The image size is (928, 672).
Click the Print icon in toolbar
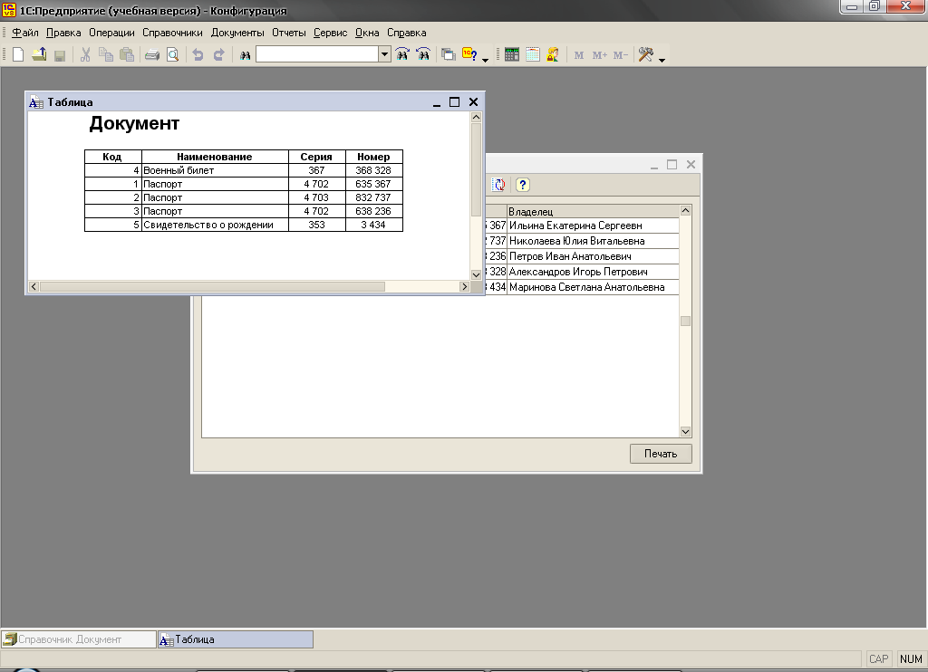coord(152,55)
